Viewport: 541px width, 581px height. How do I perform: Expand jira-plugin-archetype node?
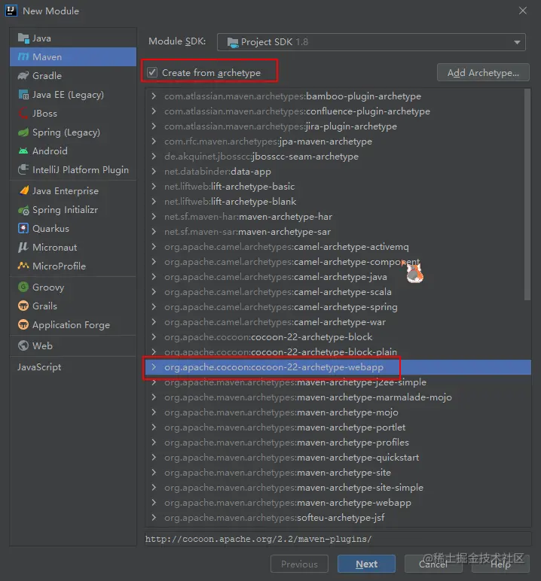[x=154, y=126]
